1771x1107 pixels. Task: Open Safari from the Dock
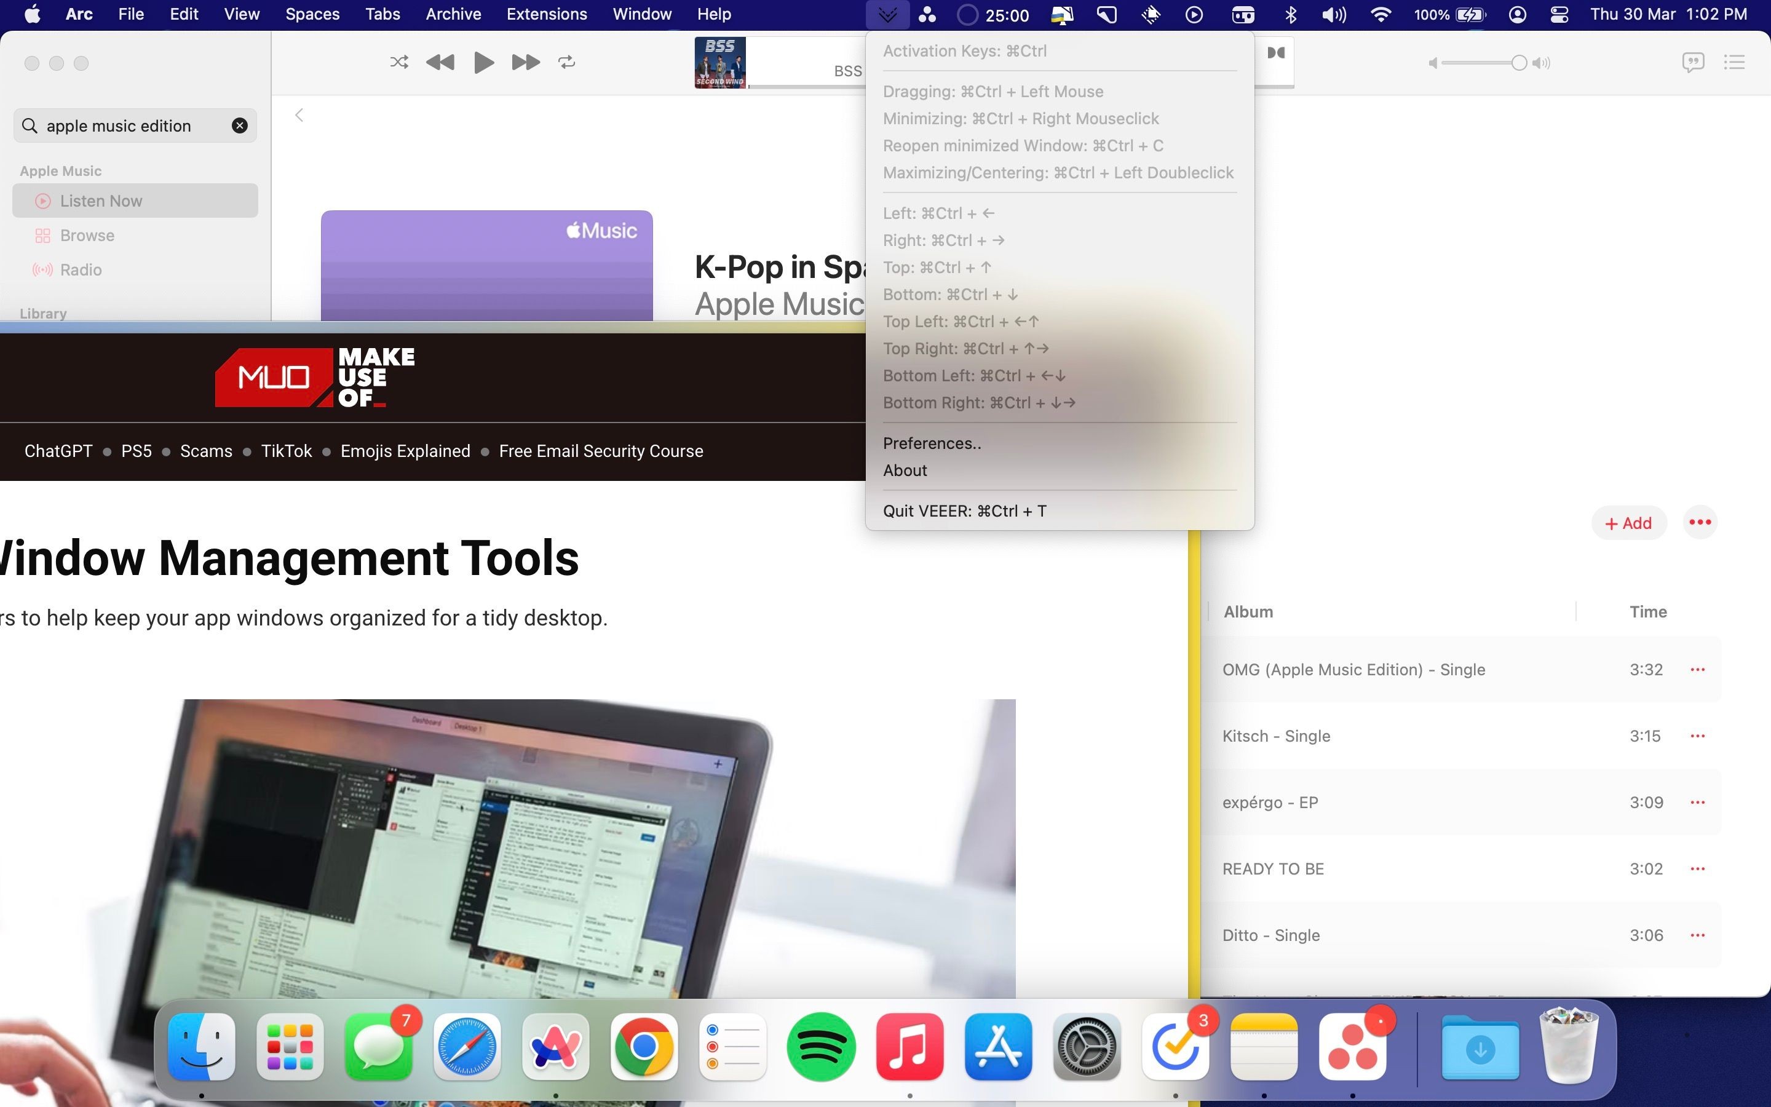(467, 1047)
